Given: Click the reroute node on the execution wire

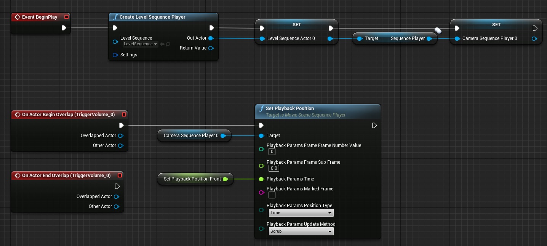Looking at the screenshot, I should pos(438,30).
